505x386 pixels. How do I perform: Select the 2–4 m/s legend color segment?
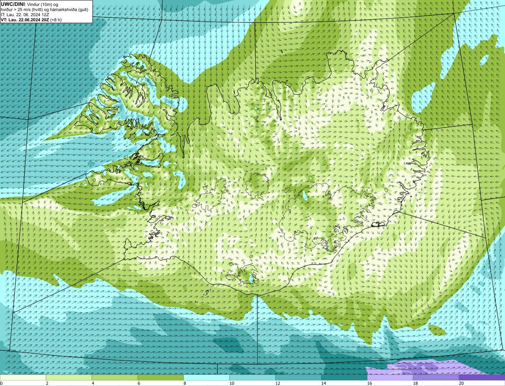(69, 378)
